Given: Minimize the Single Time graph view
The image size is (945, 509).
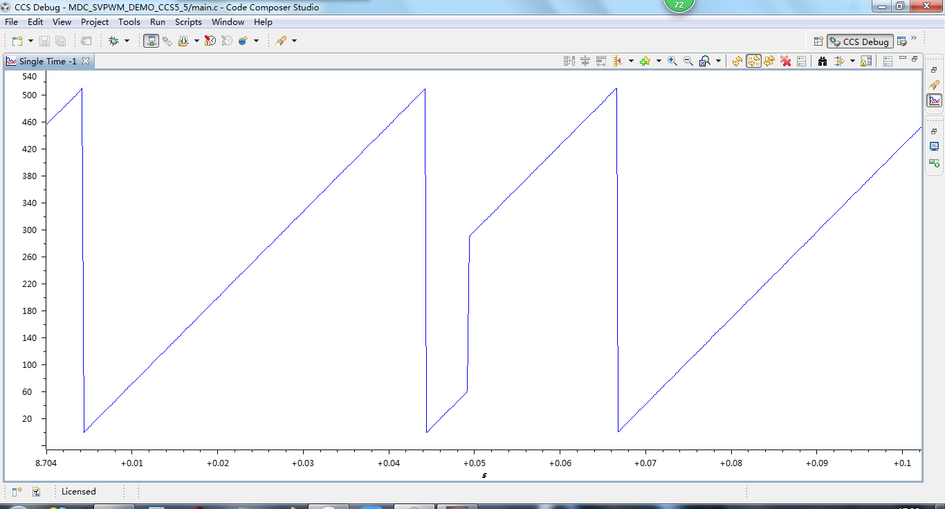Looking at the screenshot, I should pyautogui.click(x=903, y=59).
